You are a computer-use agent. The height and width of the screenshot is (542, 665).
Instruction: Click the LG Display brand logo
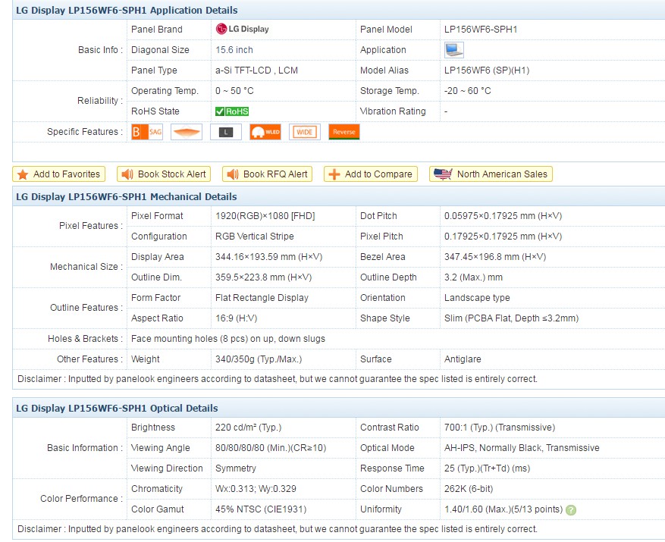[x=242, y=29]
